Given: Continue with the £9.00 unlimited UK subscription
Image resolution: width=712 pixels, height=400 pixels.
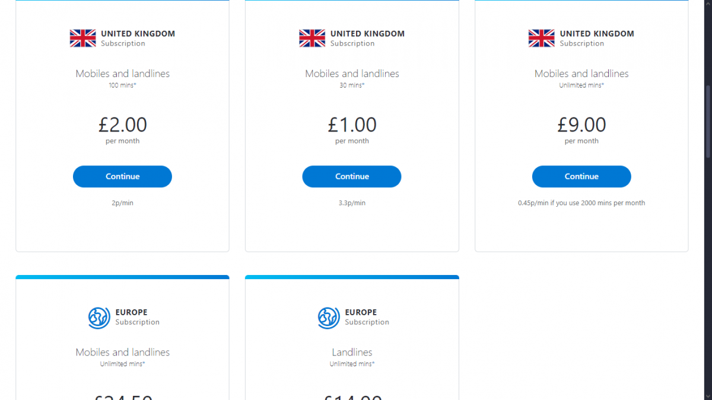Looking at the screenshot, I should pos(581,177).
